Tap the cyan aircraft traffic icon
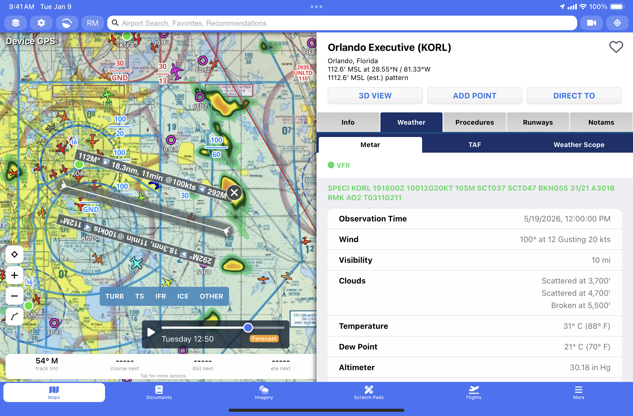This screenshot has width=633, height=416. (x=136, y=263)
